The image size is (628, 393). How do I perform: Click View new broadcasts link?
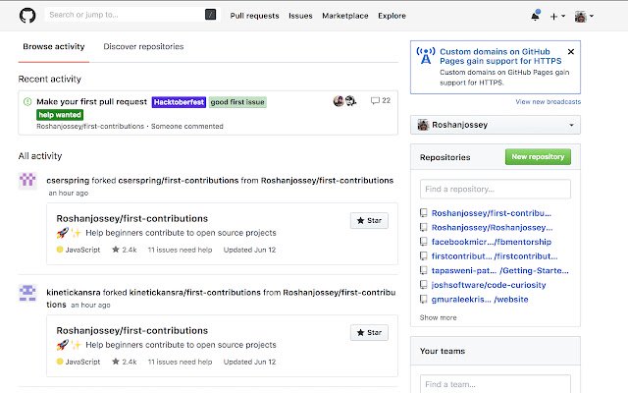[548, 102]
